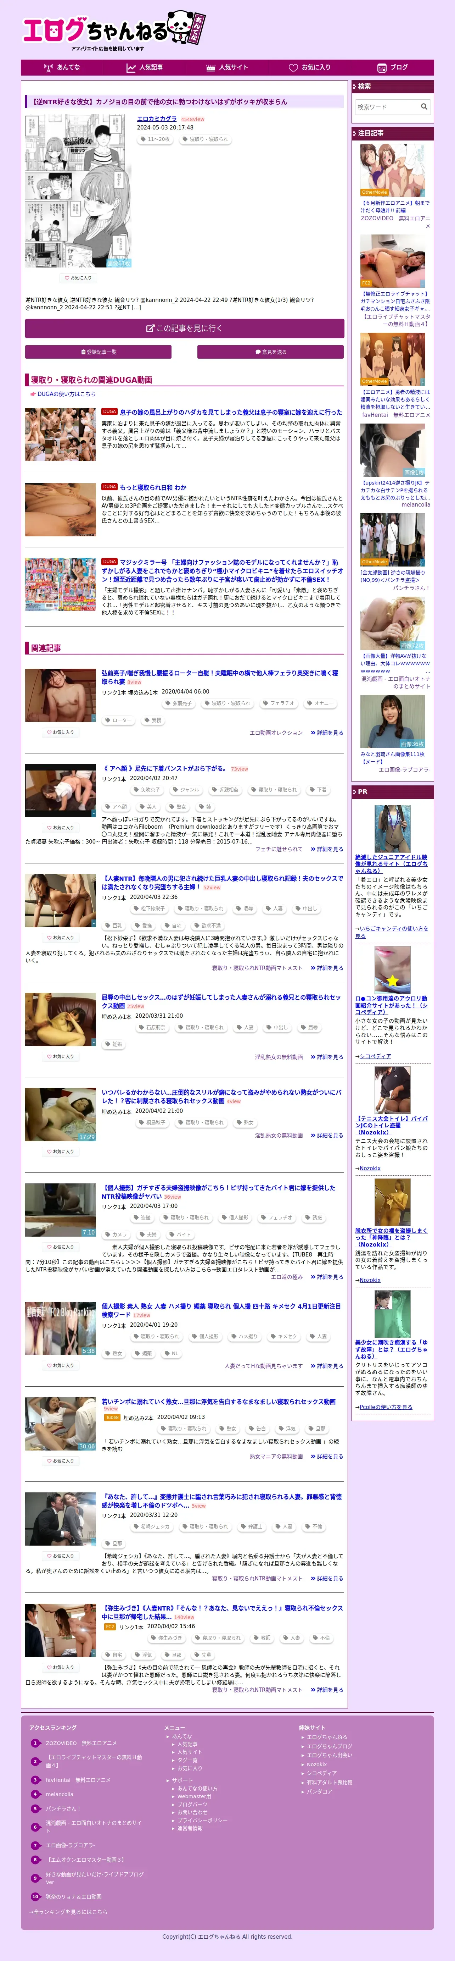Screen dimensions: 455x1961
Task: Open the 人気サイト navigation tab
Action: tap(227, 68)
